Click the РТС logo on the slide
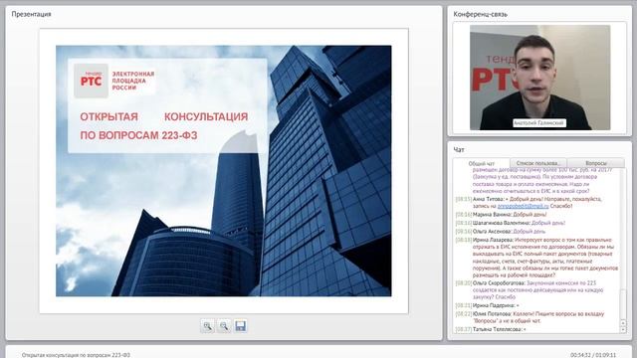637x358 pixels. [x=91, y=81]
